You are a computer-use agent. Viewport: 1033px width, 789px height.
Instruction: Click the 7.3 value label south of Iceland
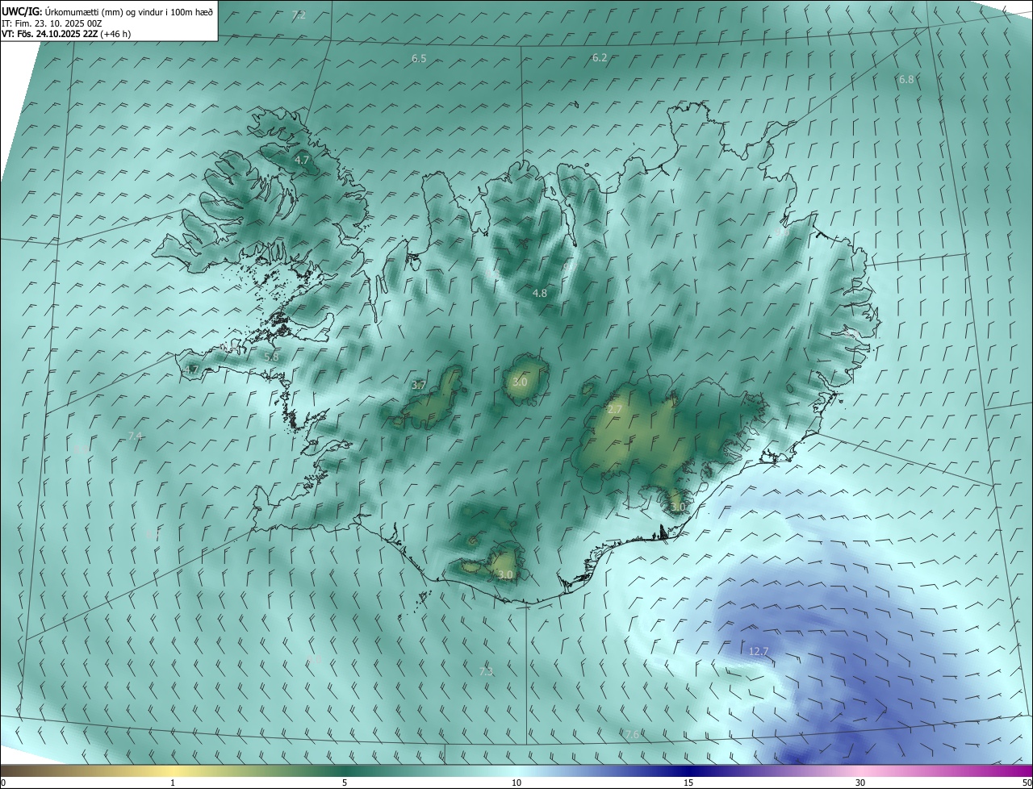tap(486, 671)
